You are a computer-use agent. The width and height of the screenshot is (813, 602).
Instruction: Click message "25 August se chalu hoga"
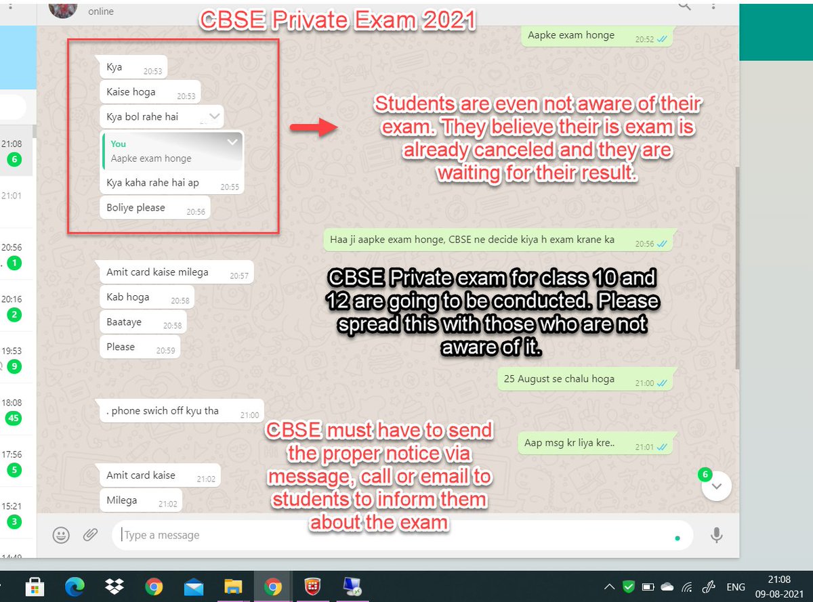click(585, 379)
